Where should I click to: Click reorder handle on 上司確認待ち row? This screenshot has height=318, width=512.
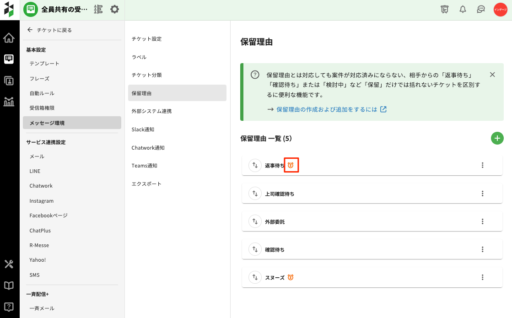[255, 194]
